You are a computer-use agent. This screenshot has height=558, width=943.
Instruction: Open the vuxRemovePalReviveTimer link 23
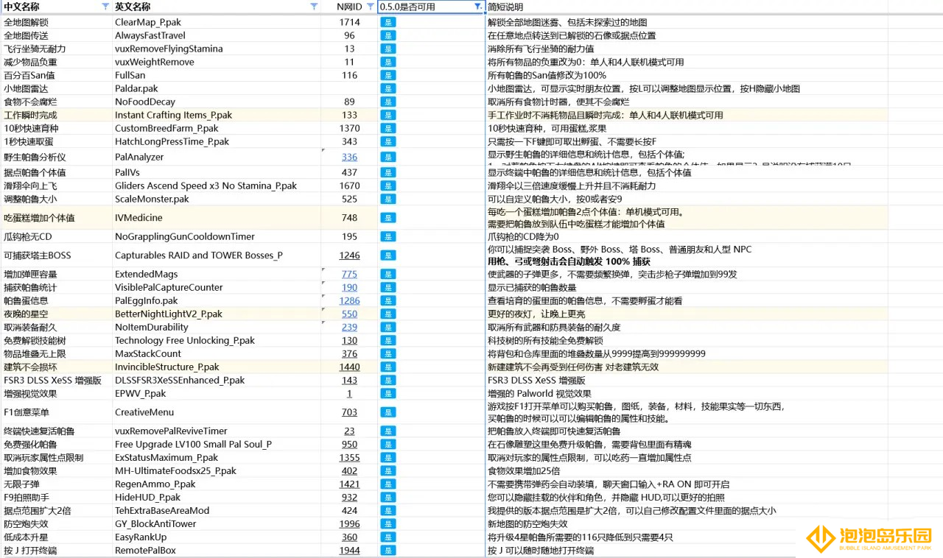click(349, 431)
